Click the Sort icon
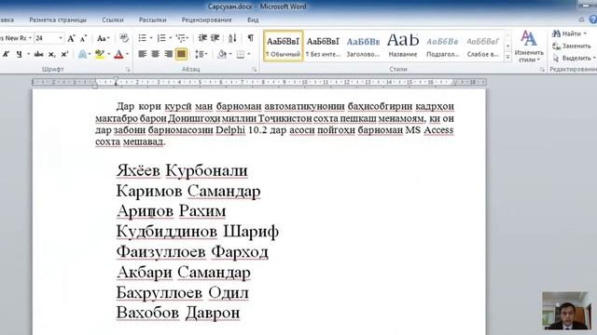The image size is (597, 335). 232,38
